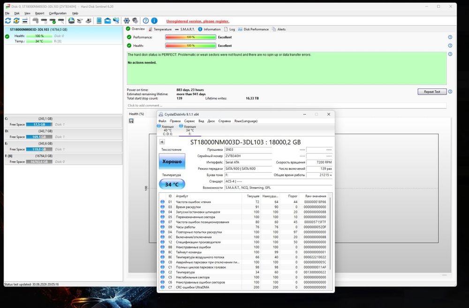
Task: Select the Health (%) graph tab
Action: coord(136,114)
